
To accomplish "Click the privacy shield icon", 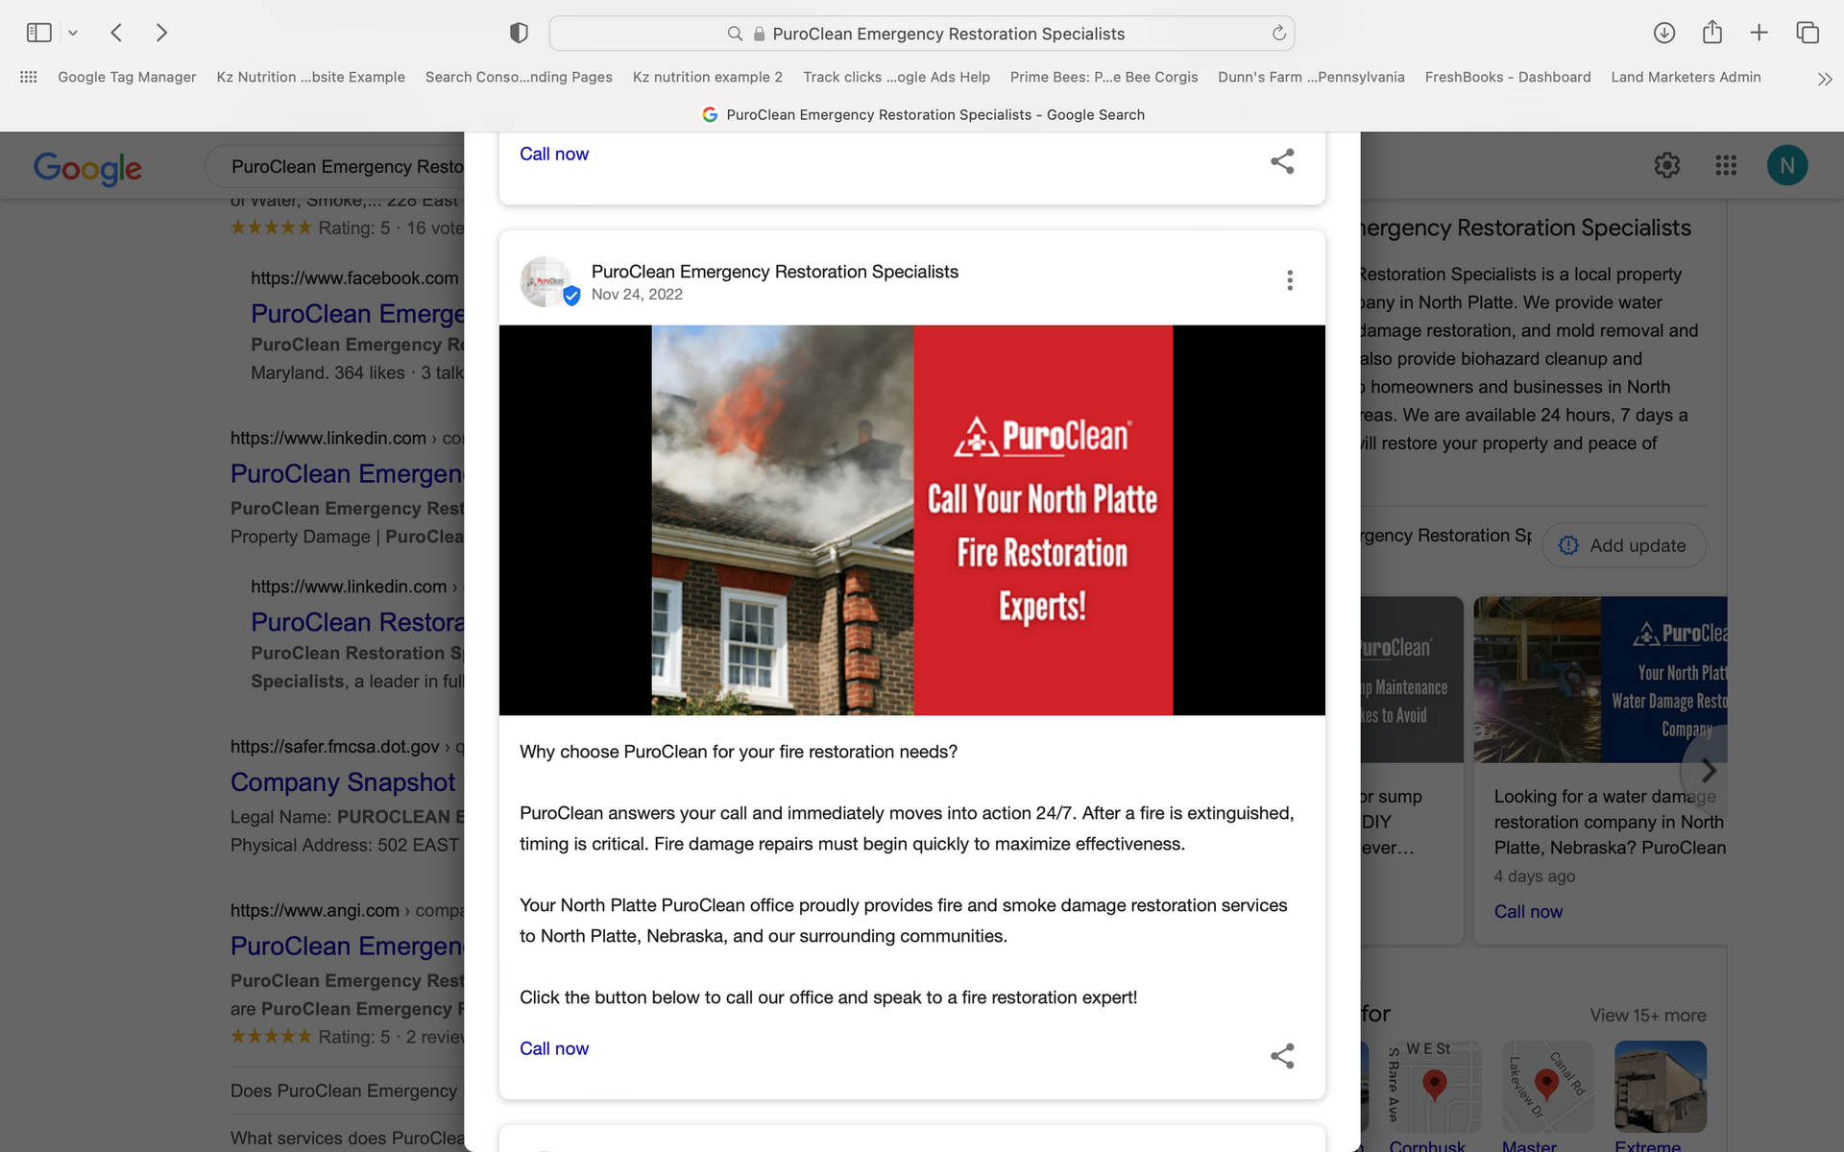I will pos(518,32).
